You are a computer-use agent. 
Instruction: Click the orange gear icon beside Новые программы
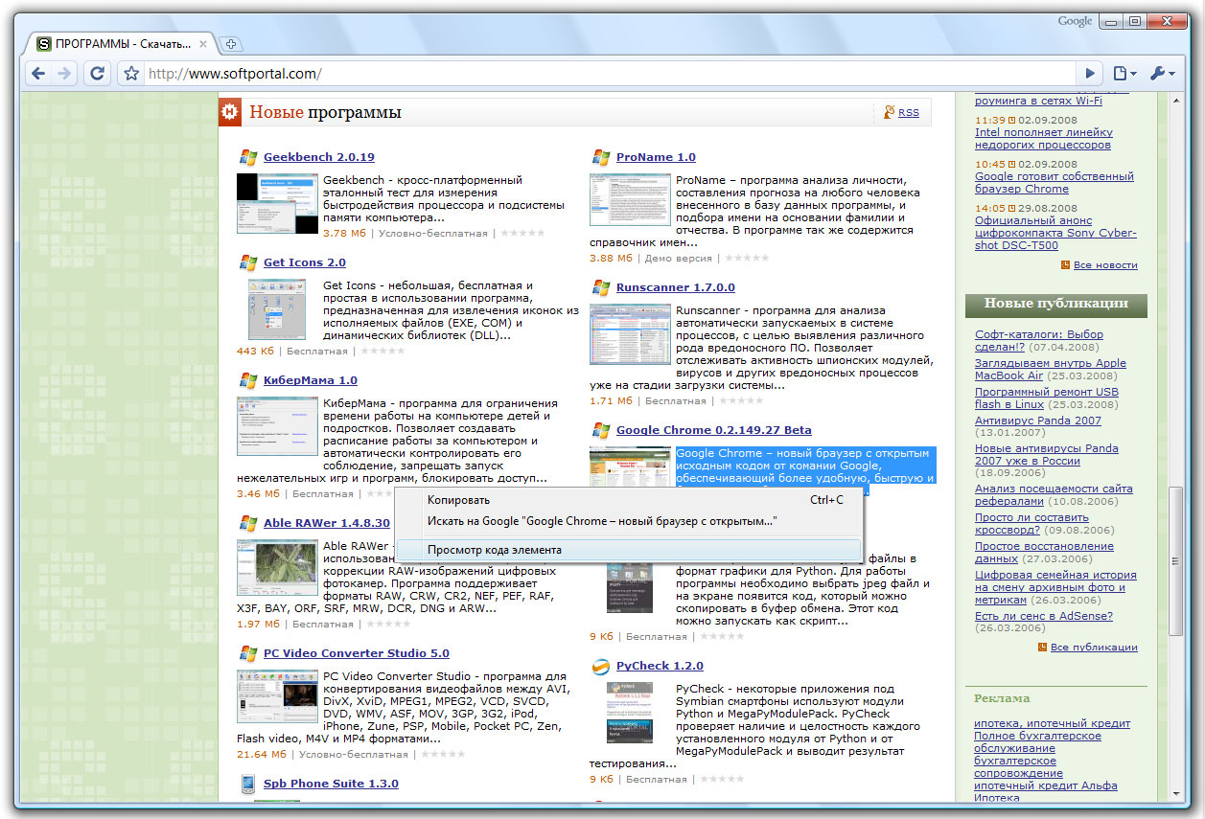tap(230, 112)
